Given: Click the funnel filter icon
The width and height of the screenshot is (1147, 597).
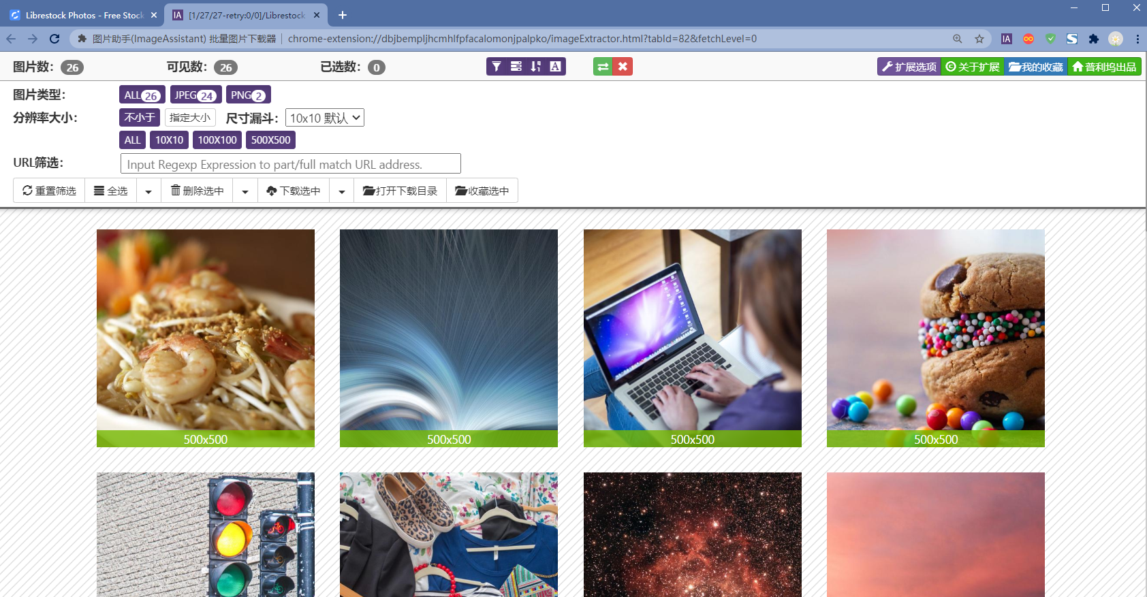Looking at the screenshot, I should click(497, 67).
